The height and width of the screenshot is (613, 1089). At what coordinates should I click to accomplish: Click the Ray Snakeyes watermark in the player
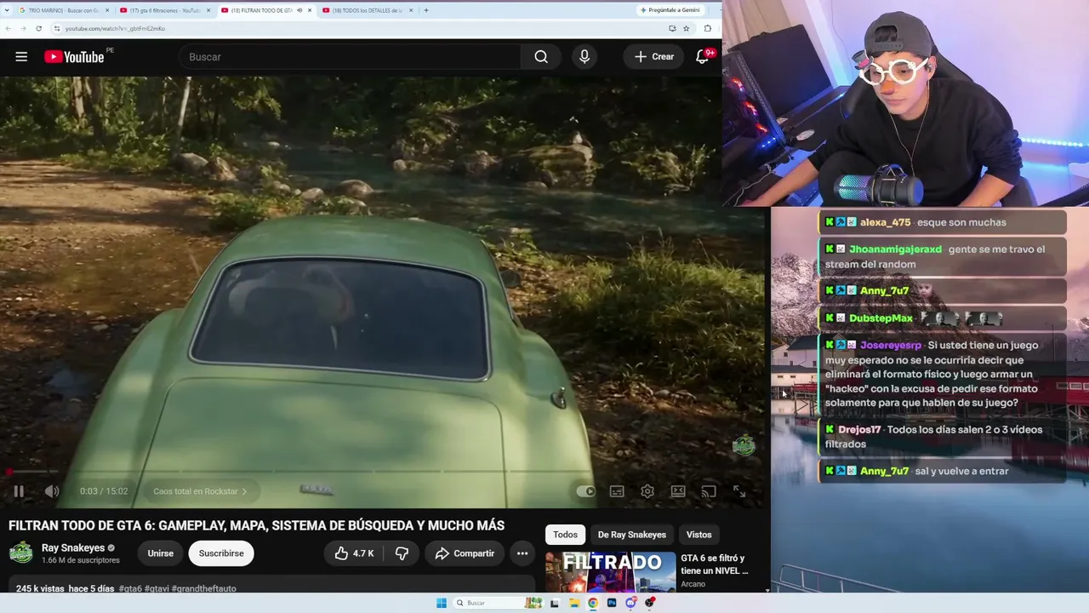click(744, 445)
